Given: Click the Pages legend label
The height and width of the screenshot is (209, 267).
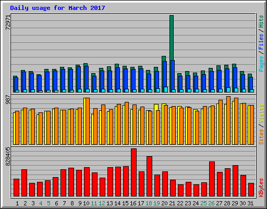Looking at the screenshot, I should click(x=261, y=64).
